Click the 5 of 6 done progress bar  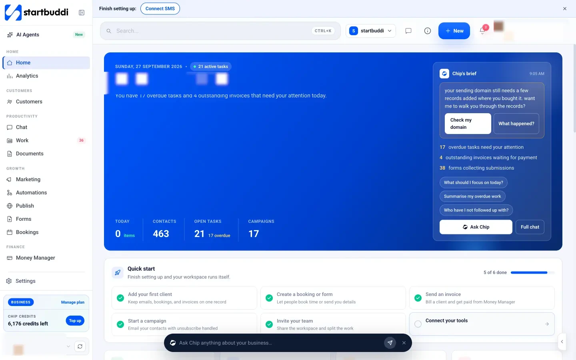(x=533, y=273)
